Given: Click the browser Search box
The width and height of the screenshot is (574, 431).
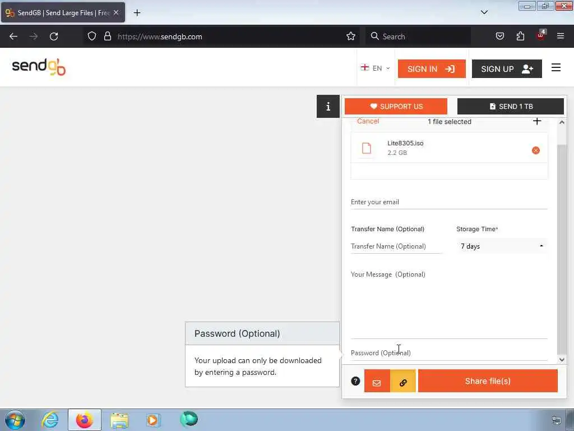Looking at the screenshot, I should click(418, 36).
